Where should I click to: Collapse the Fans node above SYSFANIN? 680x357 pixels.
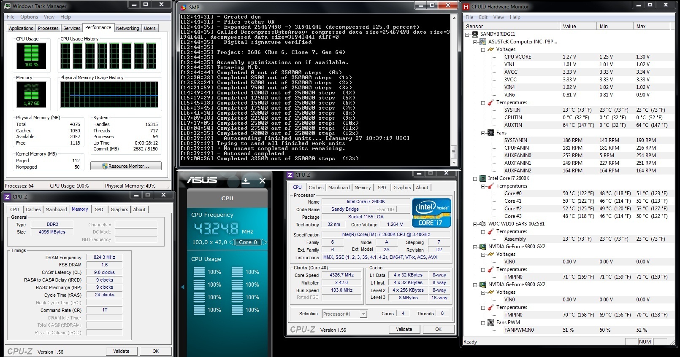(483, 133)
